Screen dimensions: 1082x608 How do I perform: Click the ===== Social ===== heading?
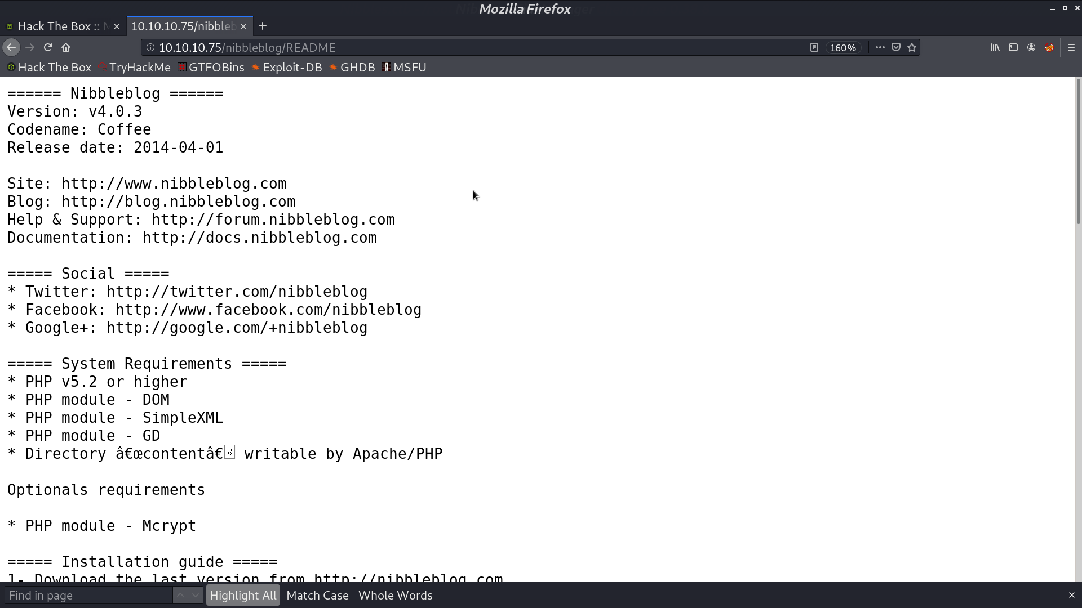tap(88, 274)
